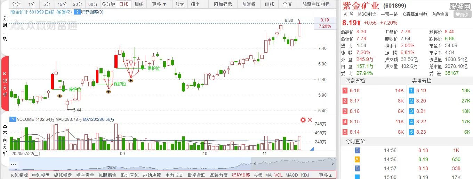Viewport: 473px width, 179px height.
Task: Open help icon beside 强势调整(3)
Action: [77, 12]
